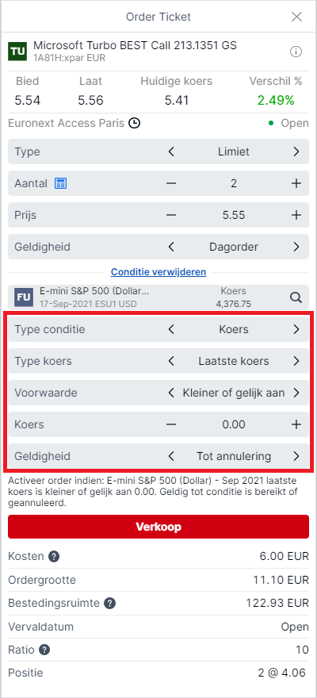Select previous Type koers option
317x698 pixels.
tap(171, 361)
